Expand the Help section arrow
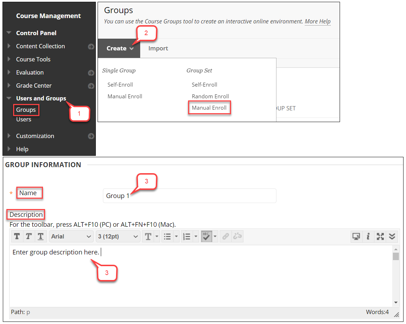This screenshot has height=324, width=406. [x=9, y=149]
